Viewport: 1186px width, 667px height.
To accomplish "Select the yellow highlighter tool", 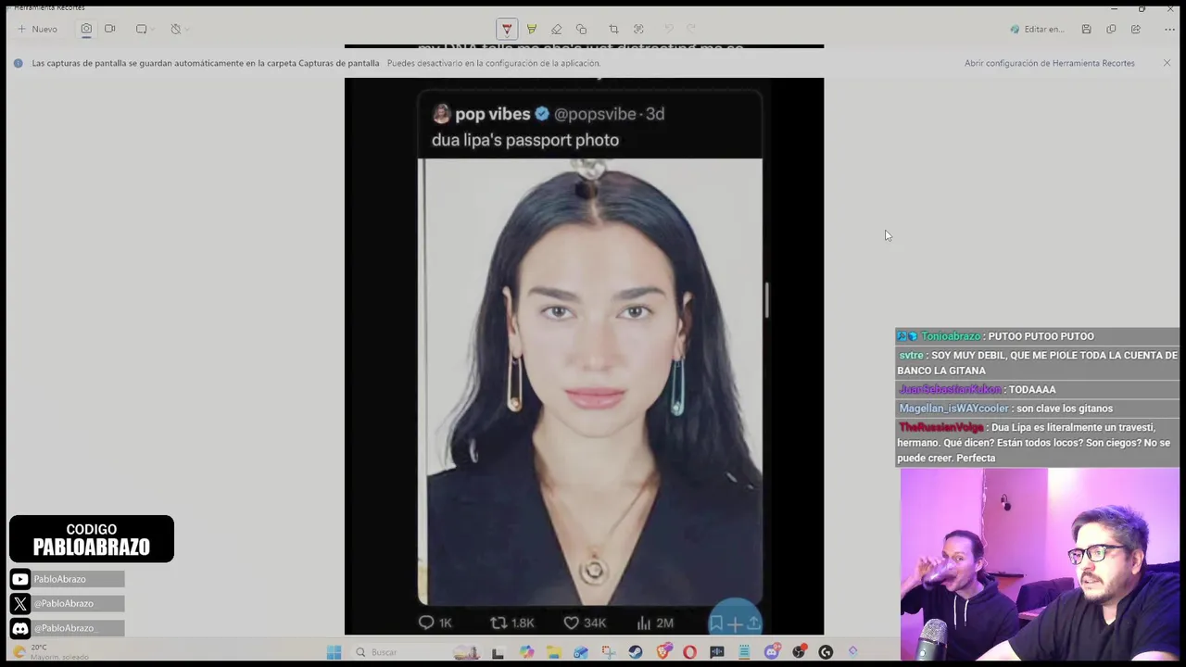I will point(532,29).
